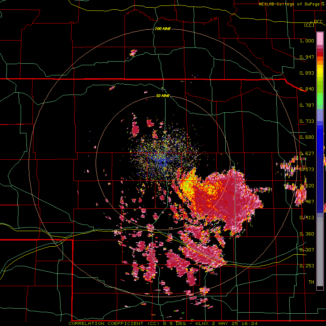
Task: Click the 1.000 value on the legend
Action: pyautogui.click(x=307, y=41)
